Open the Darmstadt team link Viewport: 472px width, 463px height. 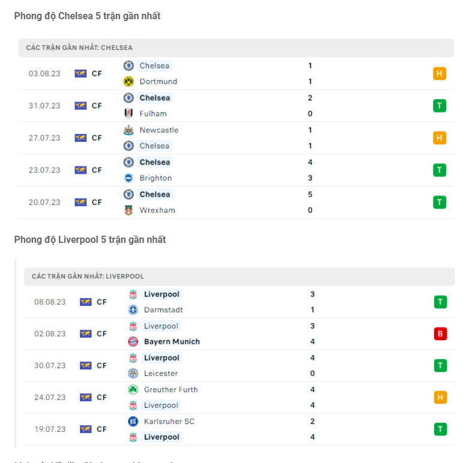pos(163,310)
